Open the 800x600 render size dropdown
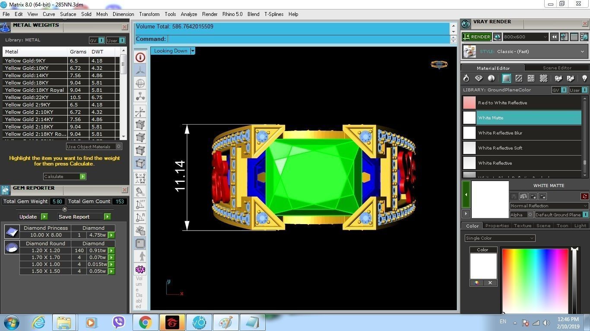Image resolution: width=590 pixels, height=331 pixels. point(526,37)
